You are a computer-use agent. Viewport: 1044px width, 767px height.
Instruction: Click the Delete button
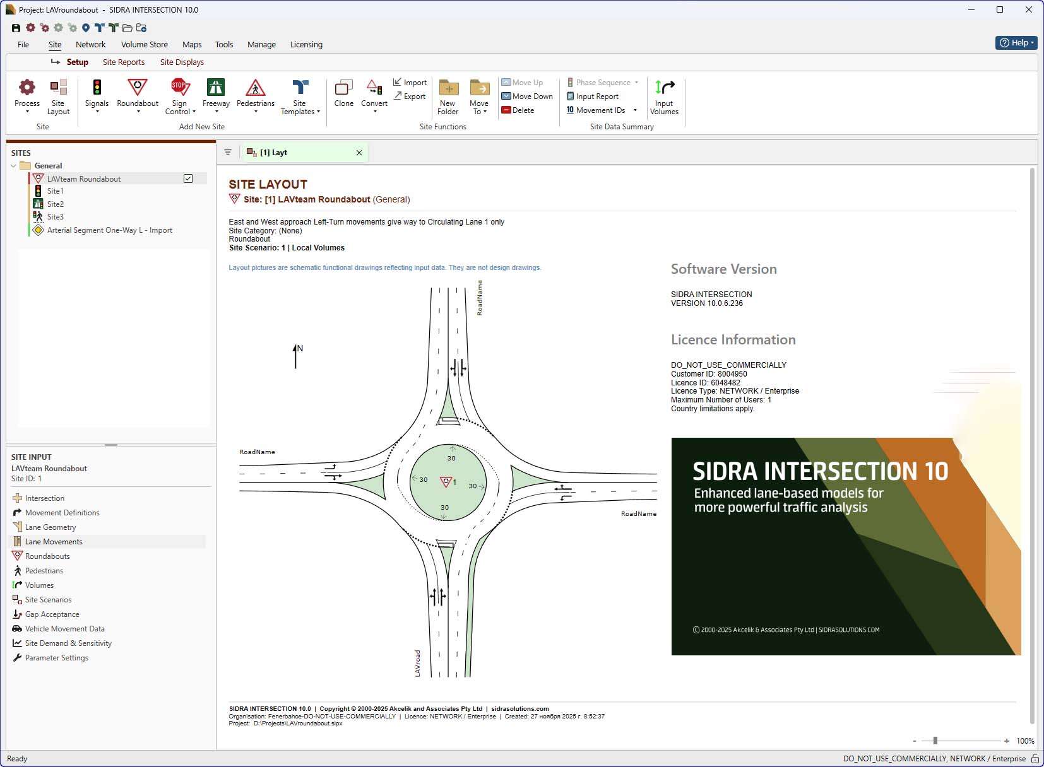[518, 110]
